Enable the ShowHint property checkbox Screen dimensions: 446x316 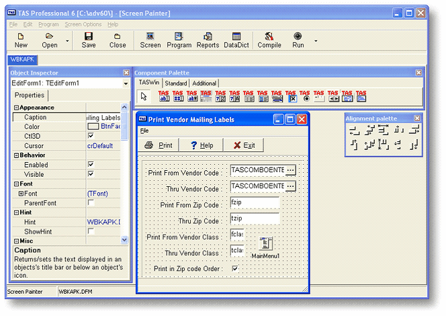click(x=91, y=231)
